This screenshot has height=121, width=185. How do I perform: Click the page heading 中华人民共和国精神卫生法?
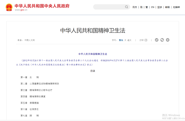click(x=92, y=30)
